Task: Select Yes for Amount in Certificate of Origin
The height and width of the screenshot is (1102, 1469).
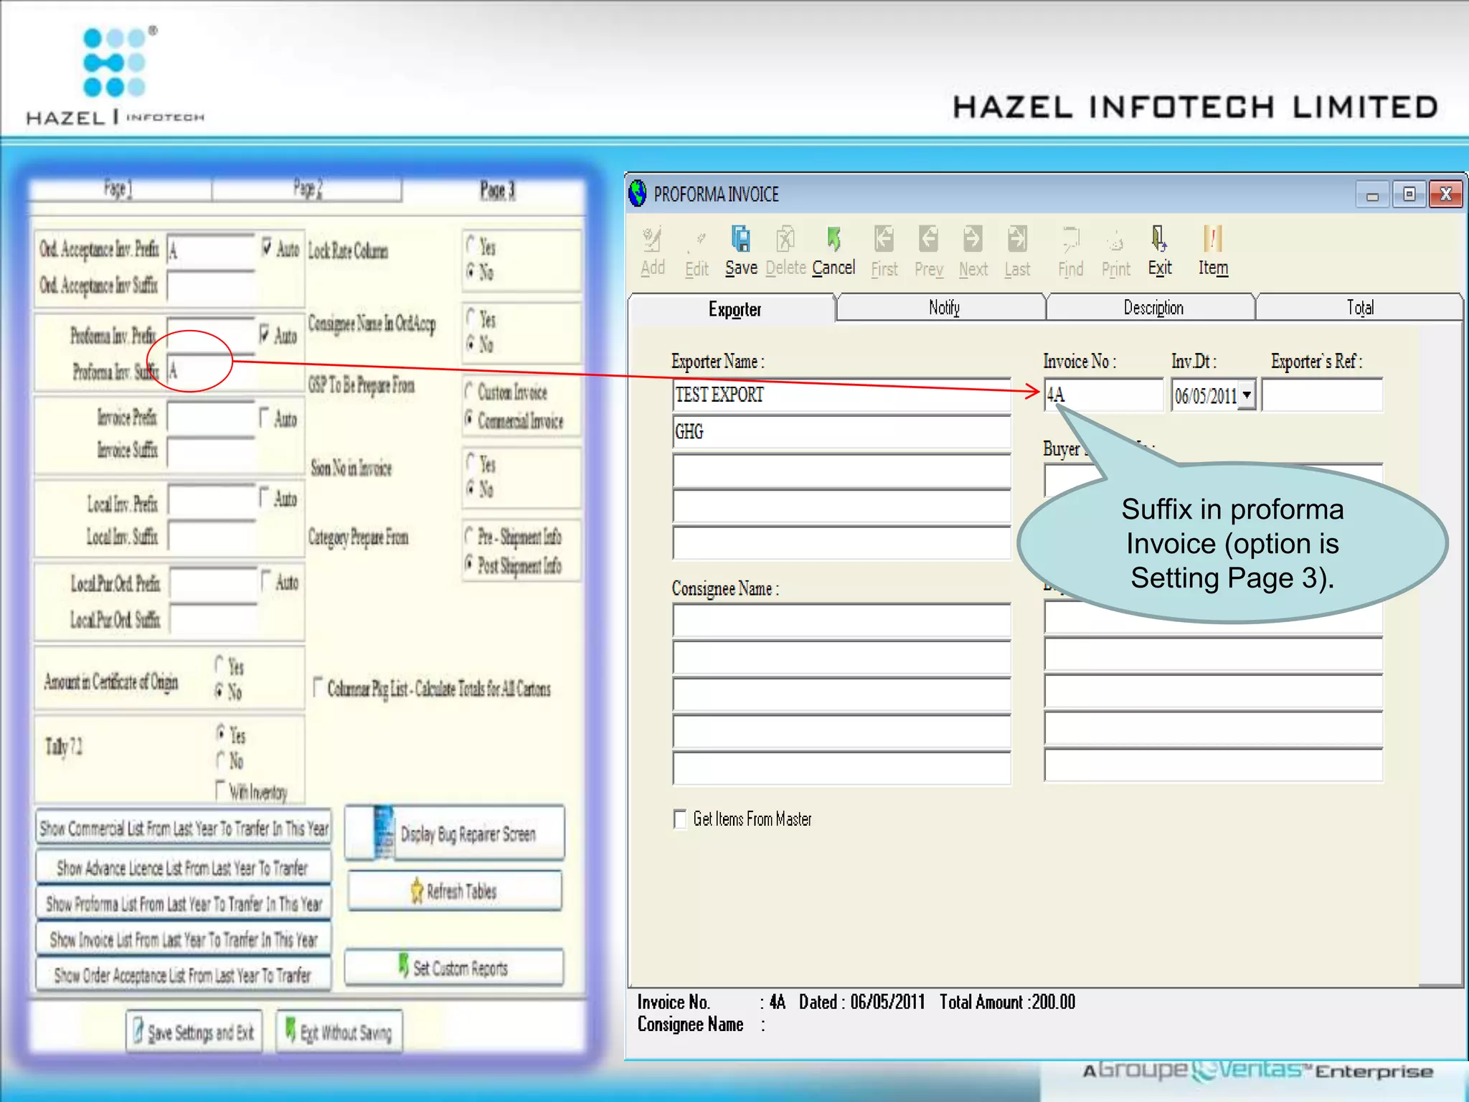Action: point(220,665)
